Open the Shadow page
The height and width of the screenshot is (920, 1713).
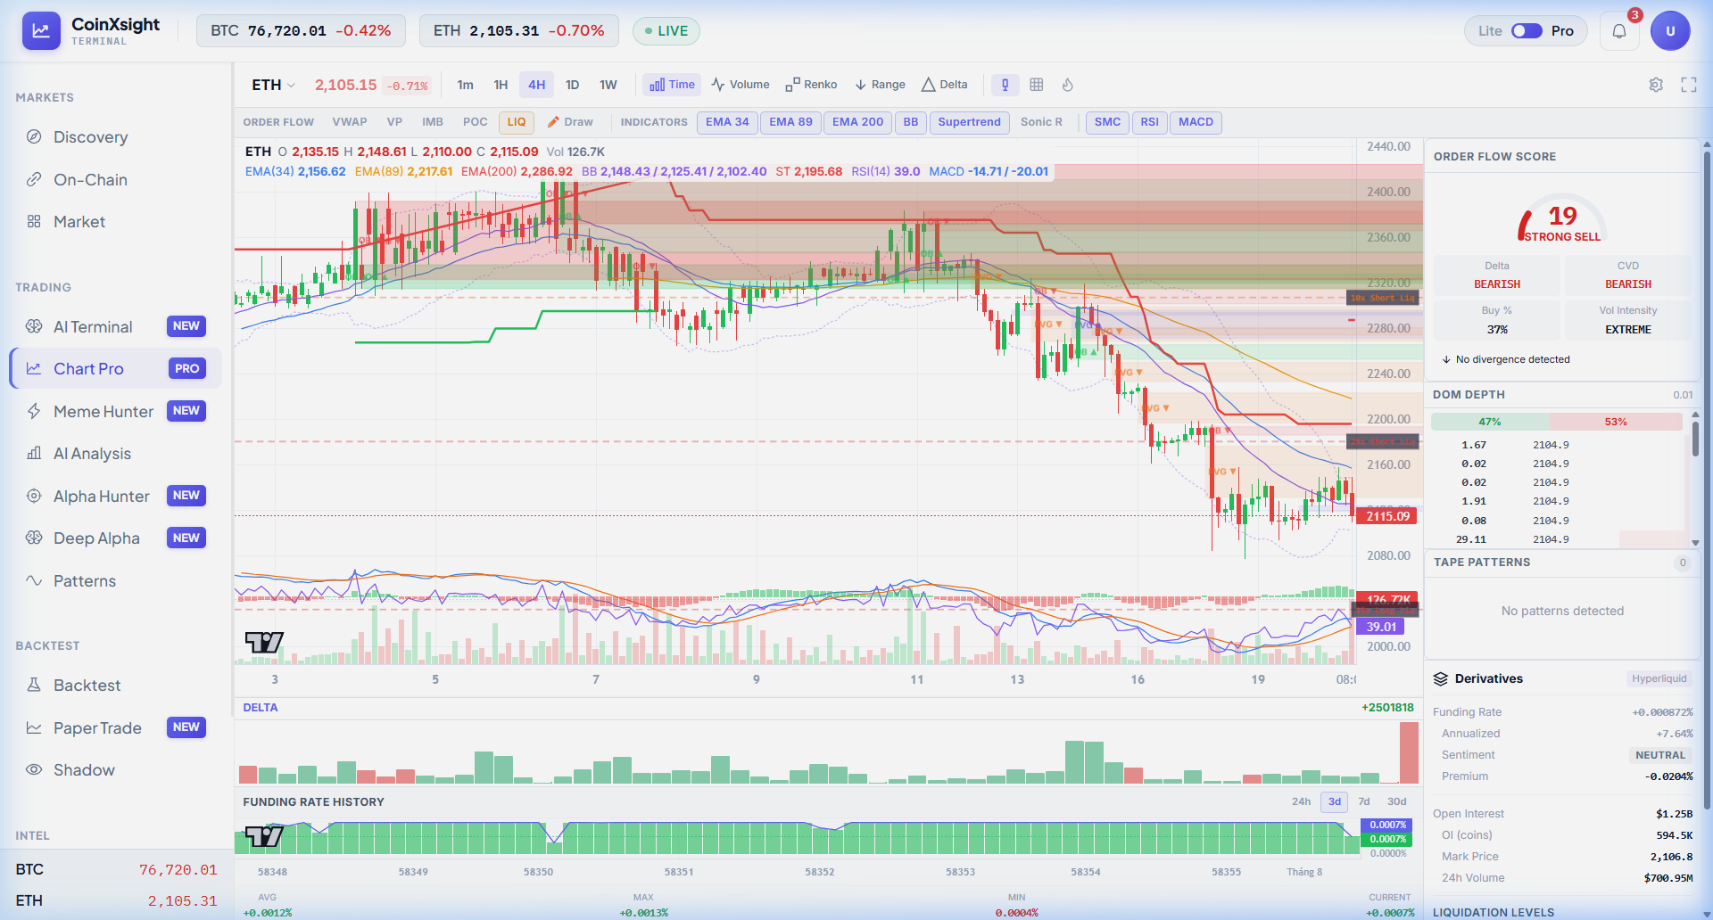tap(116, 770)
